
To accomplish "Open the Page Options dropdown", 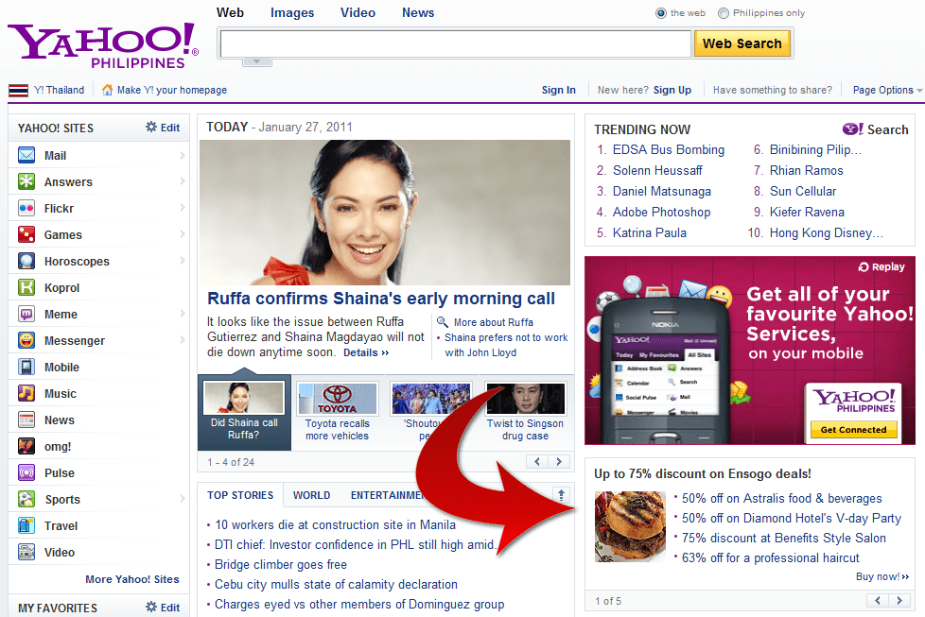I will coord(885,90).
